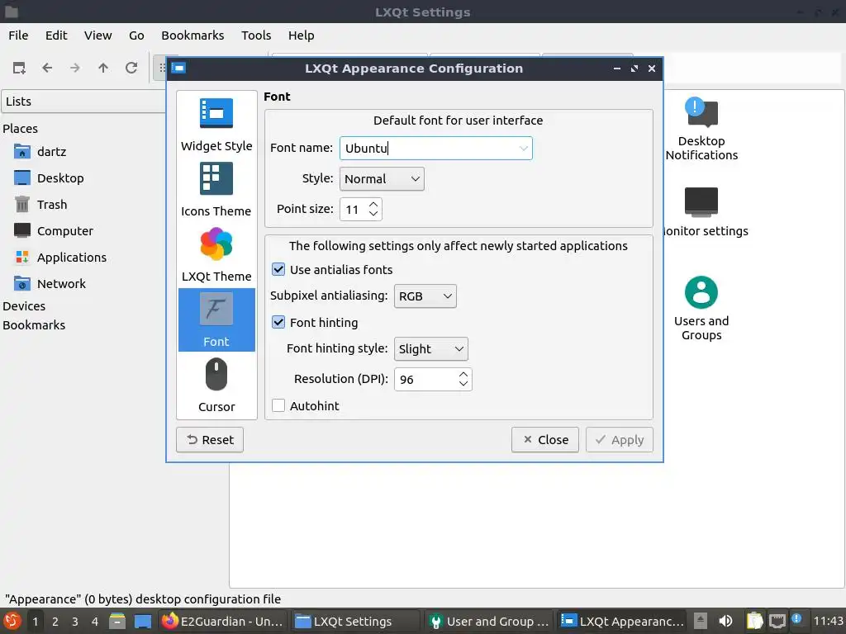Image resolution: width=846 pixels, height=634 pixels.
Task: Go back with the left arrow icon
Action: coord(47,68)
